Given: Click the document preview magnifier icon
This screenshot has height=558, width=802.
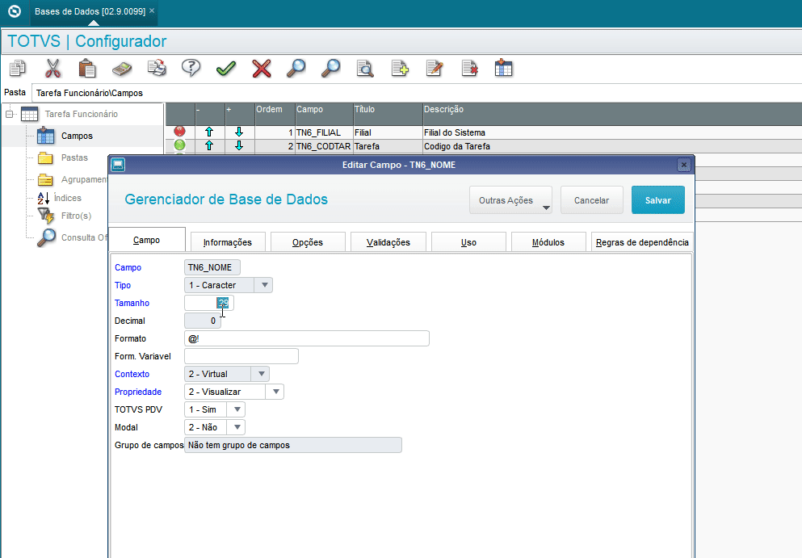Looking at the screenshot, I should click(x=365, y=68).
